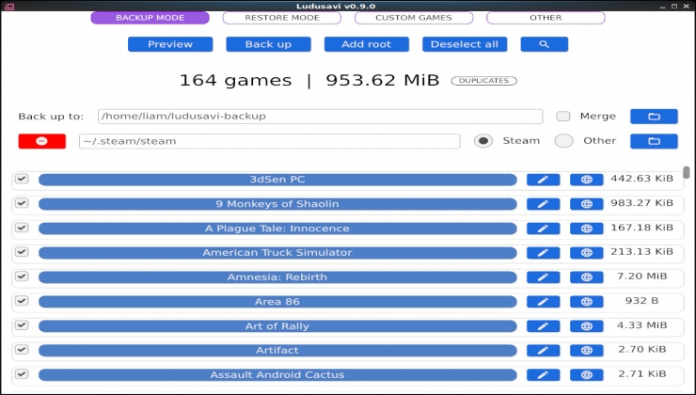Uncheck A Plague Tale: Innocence checkbox
The width and height of the screenshot is (696, 395).
tap(22, 228)
